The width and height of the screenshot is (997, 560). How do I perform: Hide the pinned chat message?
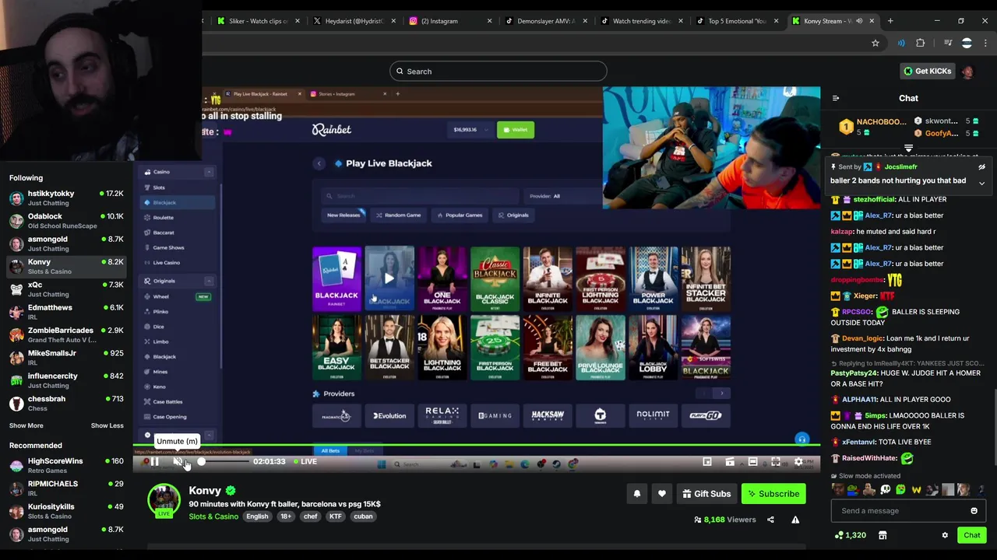[x=981, y=167]
